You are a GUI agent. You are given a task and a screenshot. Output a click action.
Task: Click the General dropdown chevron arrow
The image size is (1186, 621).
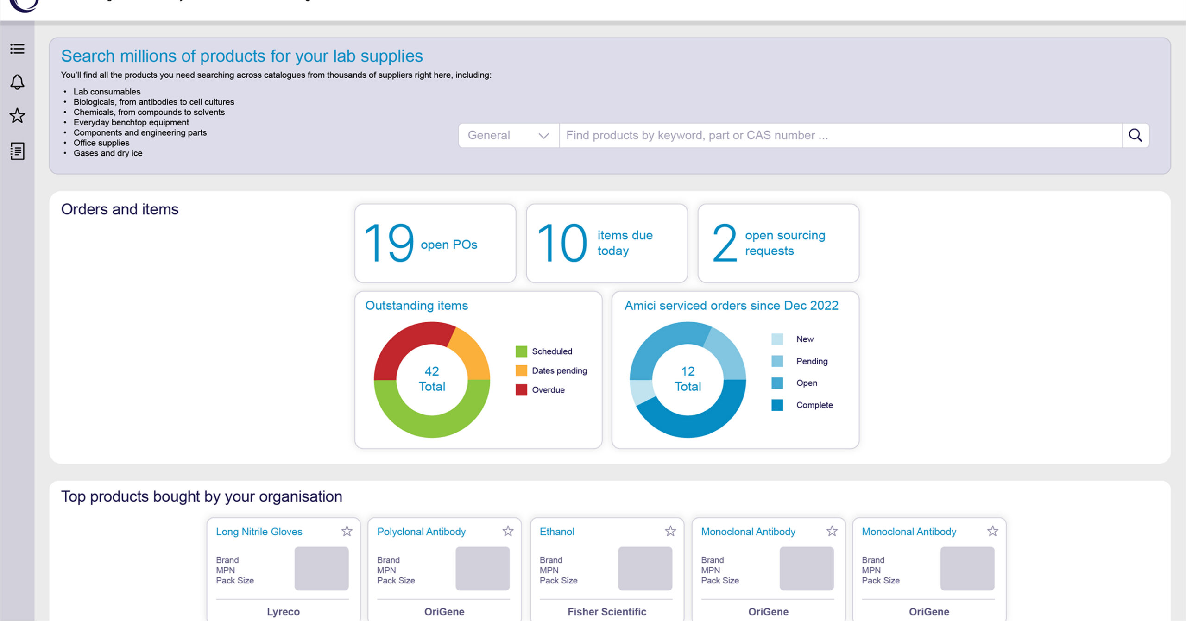pos(543,136)
